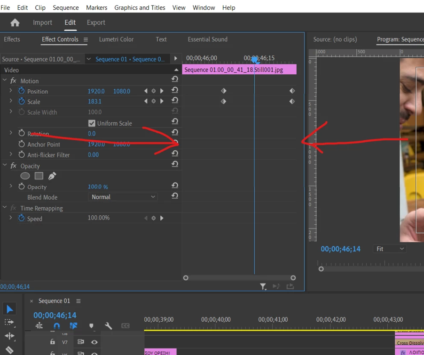Expand the Scale property
424x355 pixels.
click(11, 100)
